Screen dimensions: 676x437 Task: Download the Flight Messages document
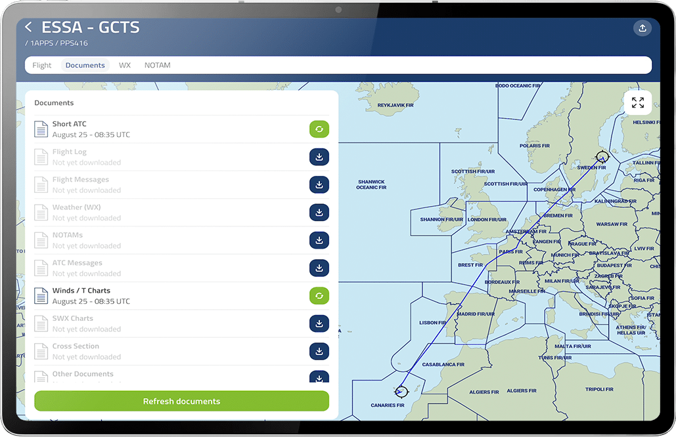click(319, 185)
